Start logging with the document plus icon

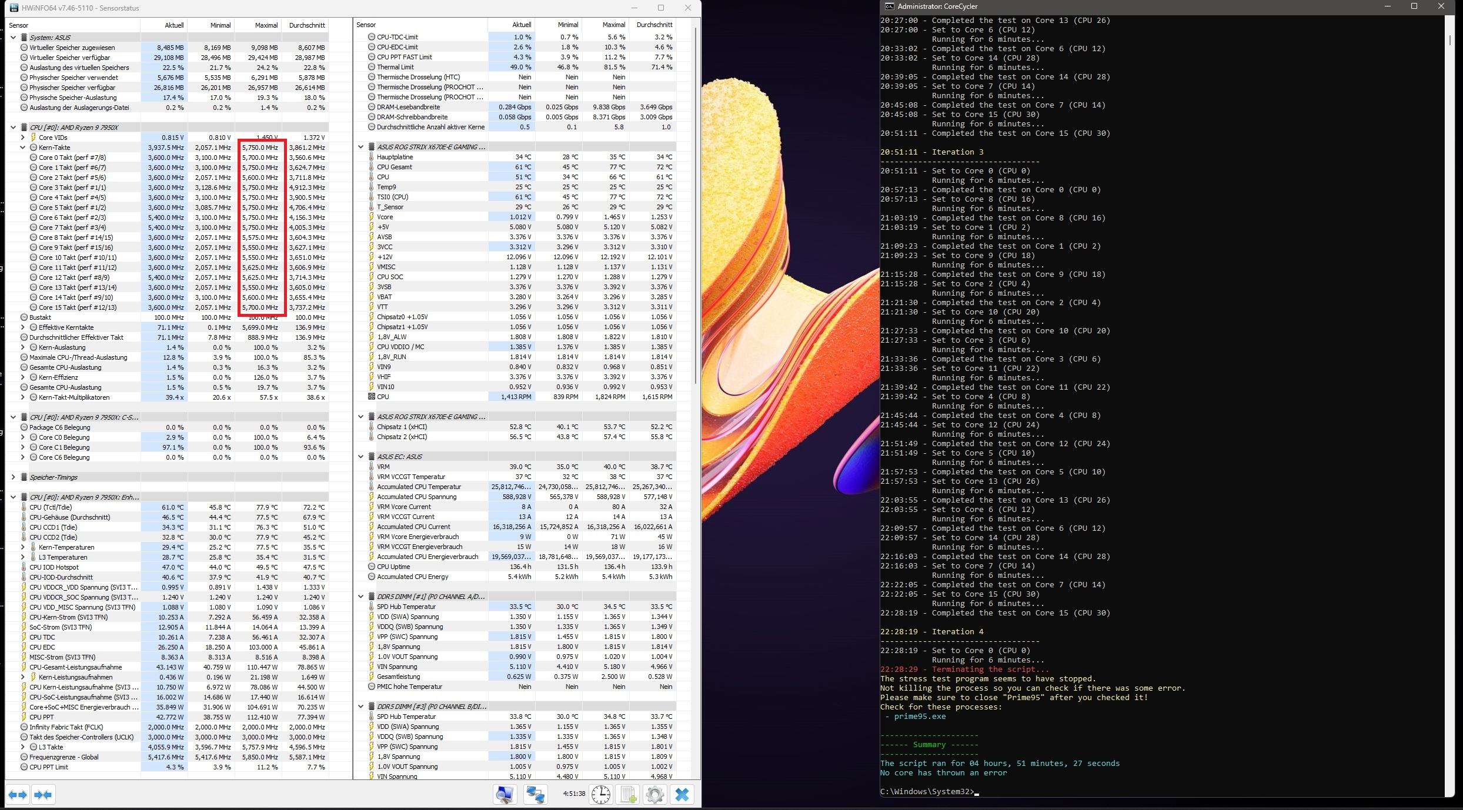[x=627, y=795]
